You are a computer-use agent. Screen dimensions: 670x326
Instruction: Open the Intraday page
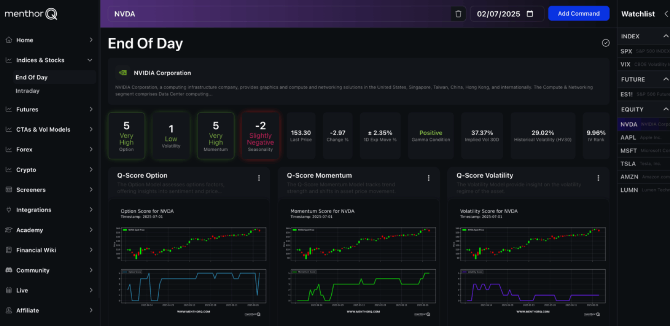click(27, 91)
